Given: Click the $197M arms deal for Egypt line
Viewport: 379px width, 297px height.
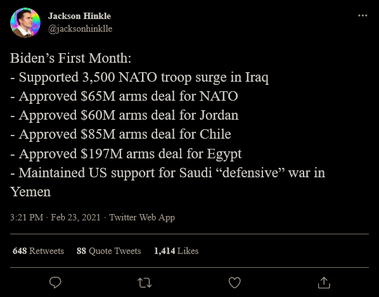Looking at the screenshot, I should (126, 154).
